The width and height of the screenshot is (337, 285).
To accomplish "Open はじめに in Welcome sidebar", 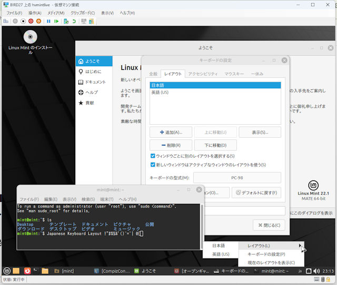I will [94, 72].
